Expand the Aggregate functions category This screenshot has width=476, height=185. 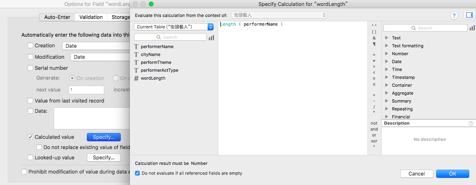point(387,93)
